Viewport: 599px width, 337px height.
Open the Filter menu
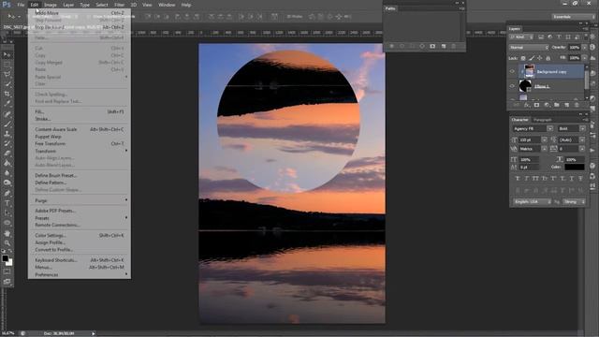point(119,5)
